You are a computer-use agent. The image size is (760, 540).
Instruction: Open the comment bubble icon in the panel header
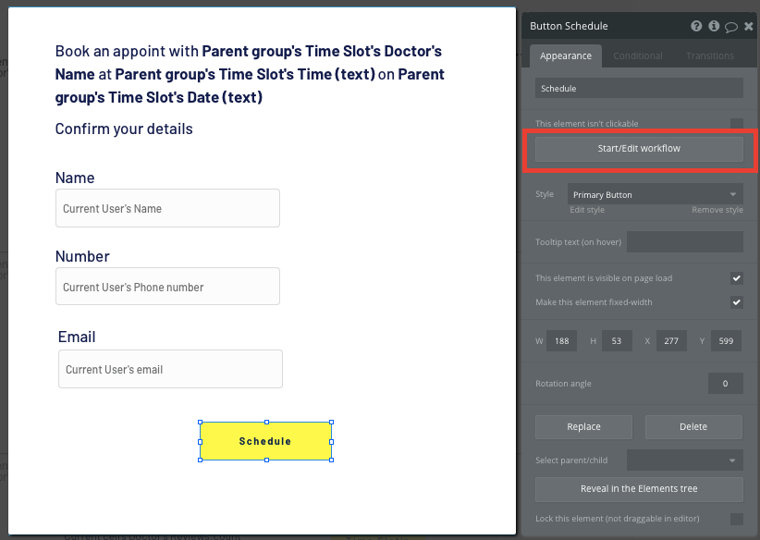tap(732, 26)
